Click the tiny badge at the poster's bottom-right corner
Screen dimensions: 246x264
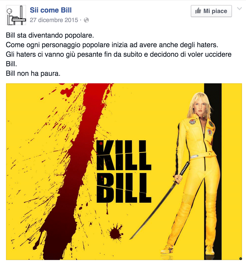240,258
